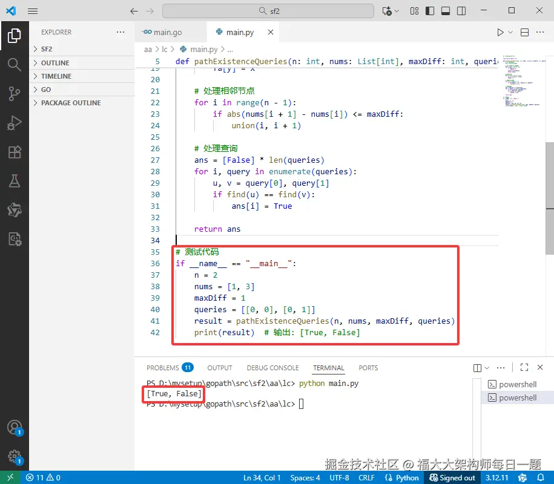This screenshot has width=554, height=484.
Task: Split the terminal with split icon
Action: (477, 368)
